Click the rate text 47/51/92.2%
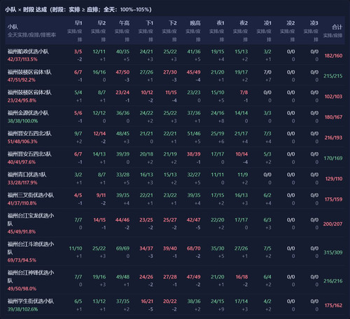Viewport: 350px width, 319px height. [x=22, y=80]
